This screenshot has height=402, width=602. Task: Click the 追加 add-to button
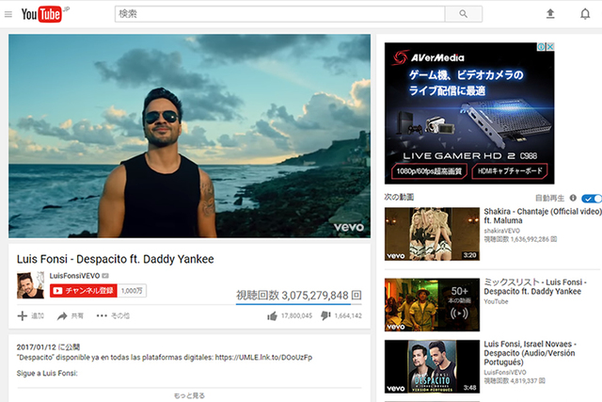click(31, 316)
